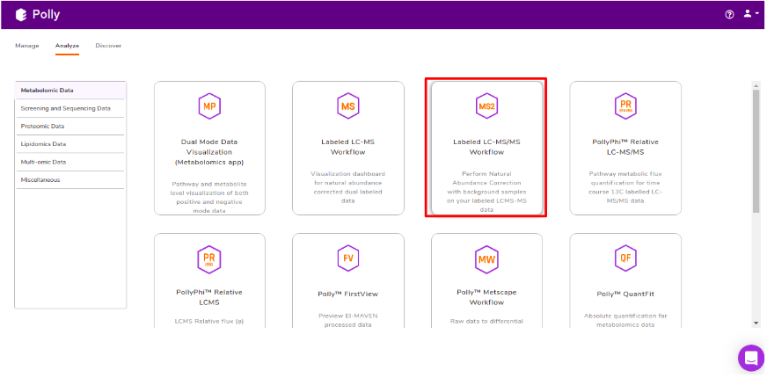Click the MS2 hexagon icon
Viewport: 767px width, 378px height.
(486, 106)
